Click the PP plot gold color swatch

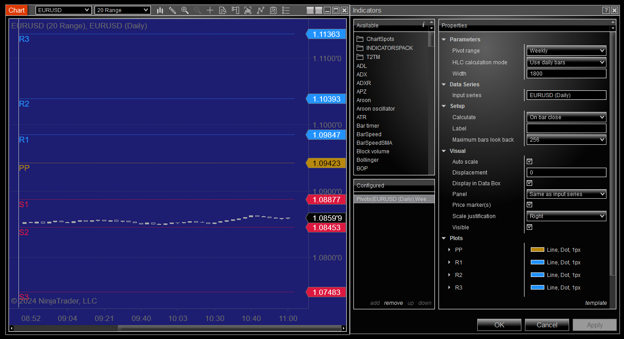tap(538, 250)
